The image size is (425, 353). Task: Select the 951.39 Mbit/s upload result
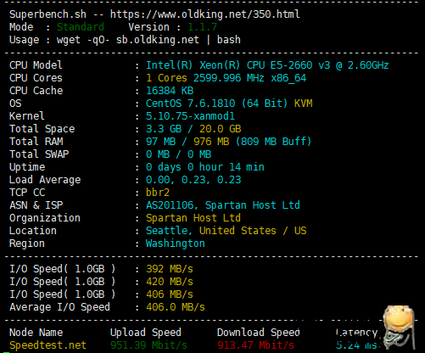point(148,345)
